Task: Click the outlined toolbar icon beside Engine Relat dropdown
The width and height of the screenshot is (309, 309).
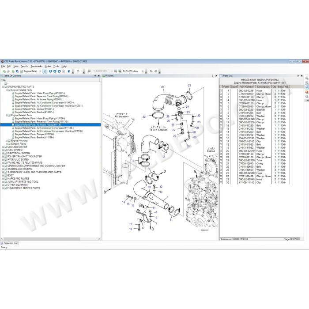Action: click(x=45, y=71)
